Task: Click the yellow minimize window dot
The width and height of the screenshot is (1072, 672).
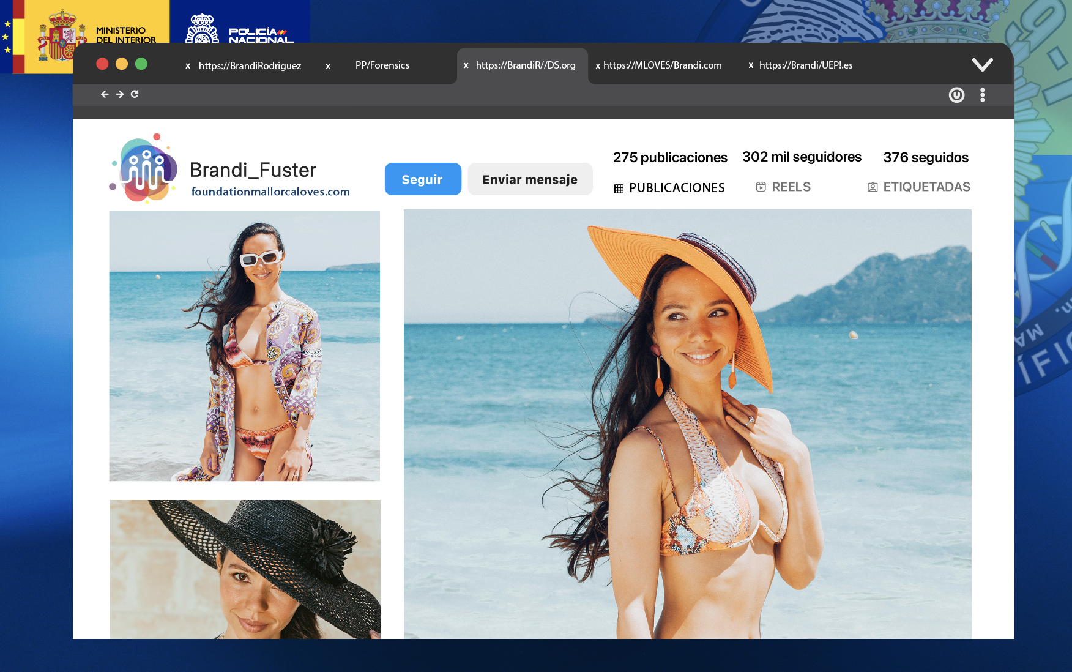Action: [122, 64]
